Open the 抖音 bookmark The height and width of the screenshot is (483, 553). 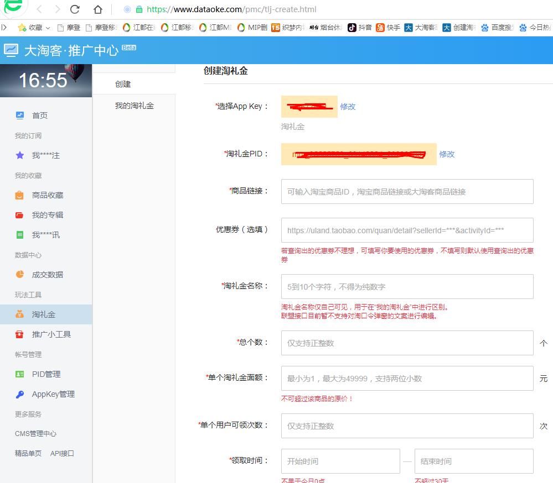[360, 28]
